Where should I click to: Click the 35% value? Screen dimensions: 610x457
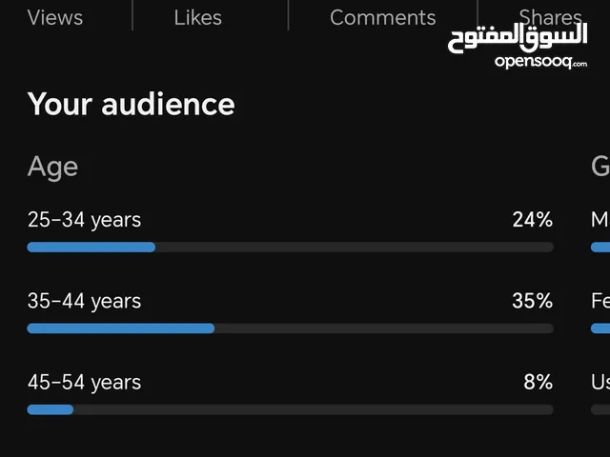(533, 301)
